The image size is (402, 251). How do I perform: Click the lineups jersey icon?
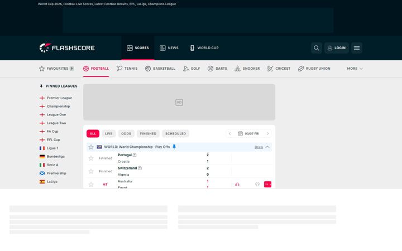pyautogui.click(x=257, y=185)
